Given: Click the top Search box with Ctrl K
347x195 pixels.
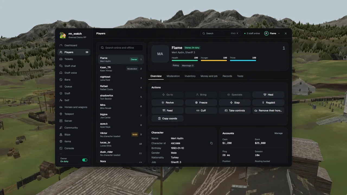Looking at the screenshot, I should (x=220, y=33).
